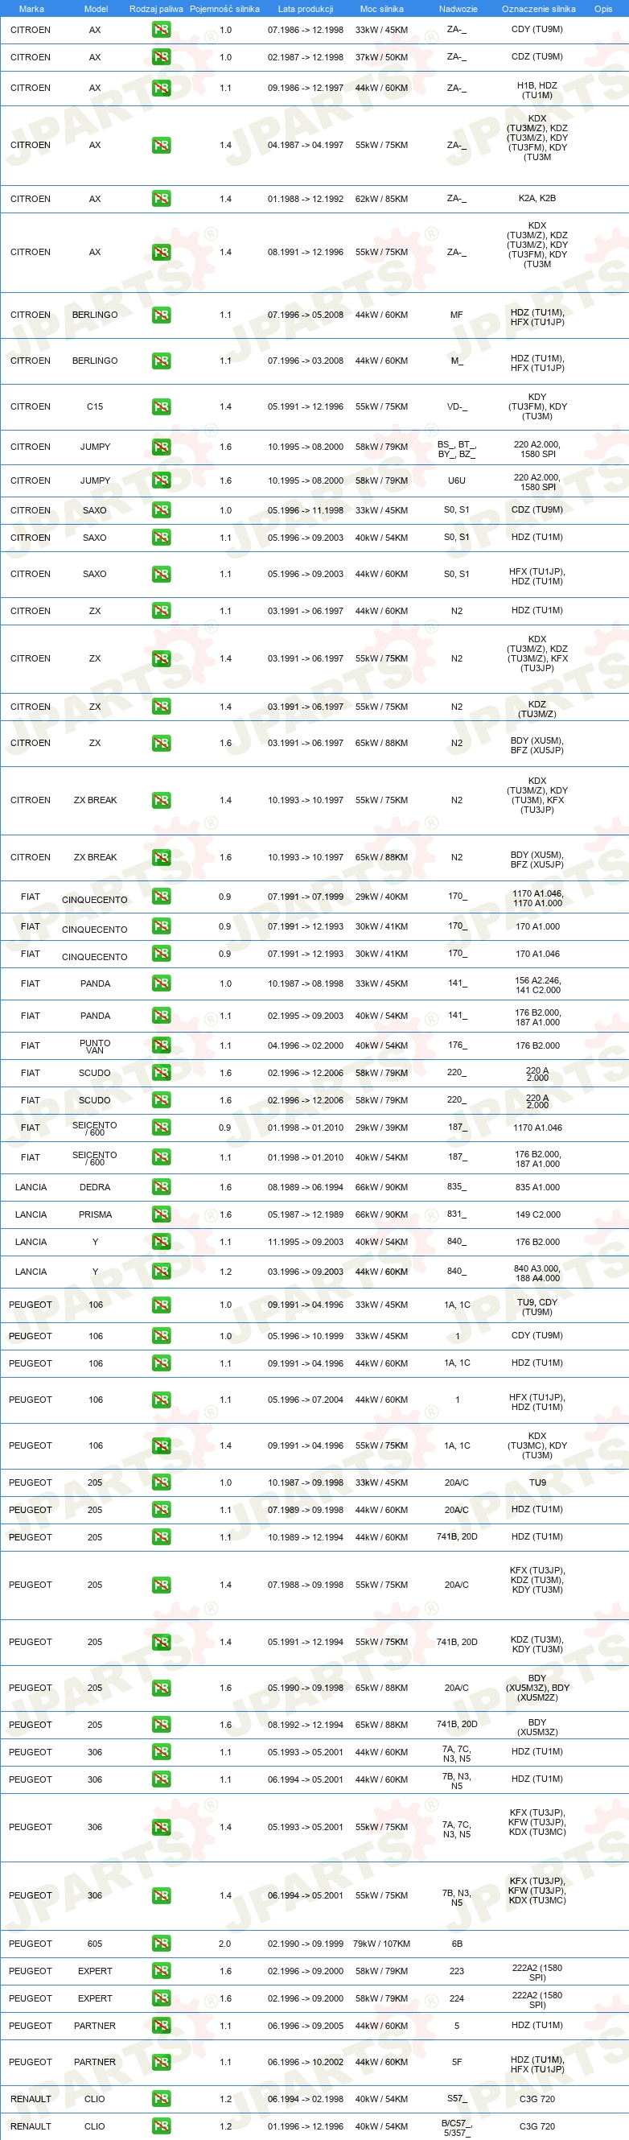Select the 04.1996 -> 02.2000 production years cell
Viewport: 629px width, 2140px height.
point(306,1047)
